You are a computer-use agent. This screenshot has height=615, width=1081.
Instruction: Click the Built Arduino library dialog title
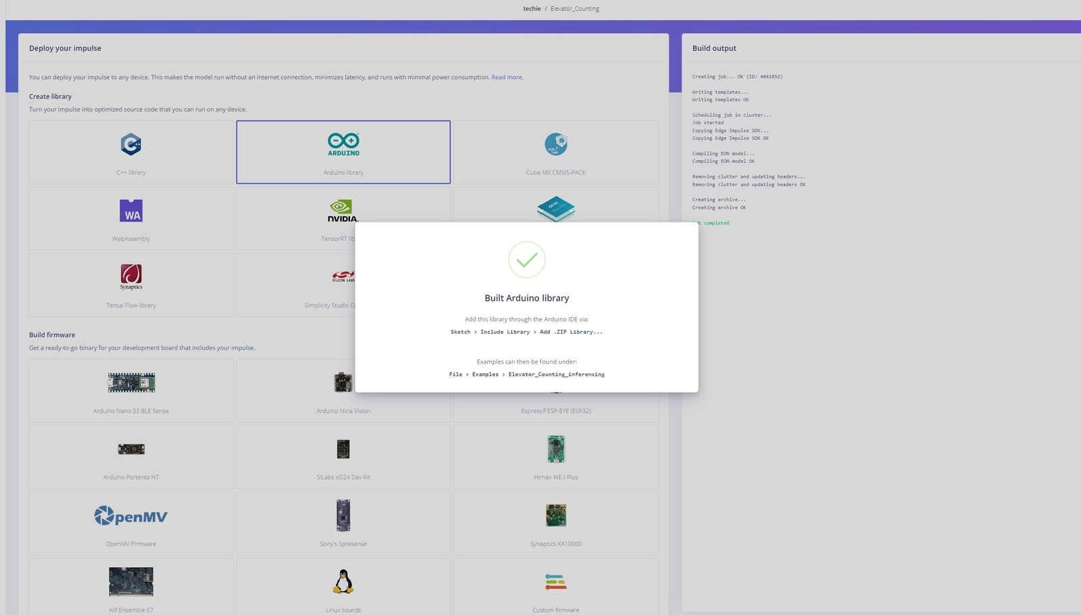[x=527, y=298]
